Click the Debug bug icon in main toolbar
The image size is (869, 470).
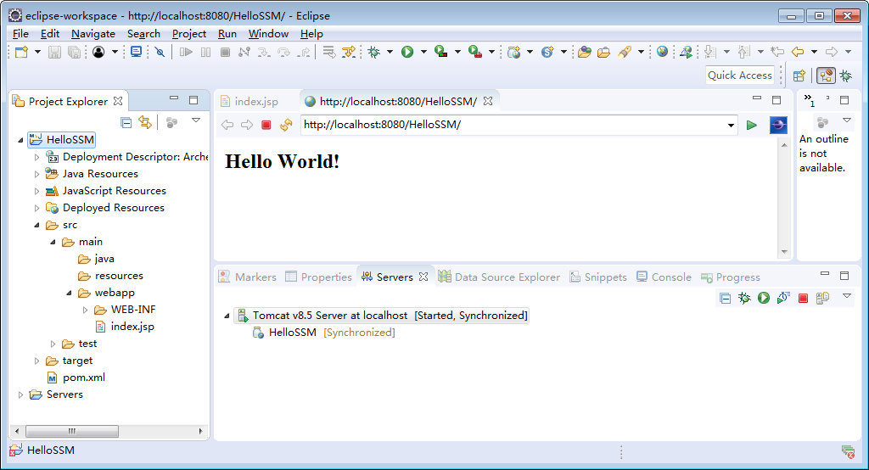373,53
